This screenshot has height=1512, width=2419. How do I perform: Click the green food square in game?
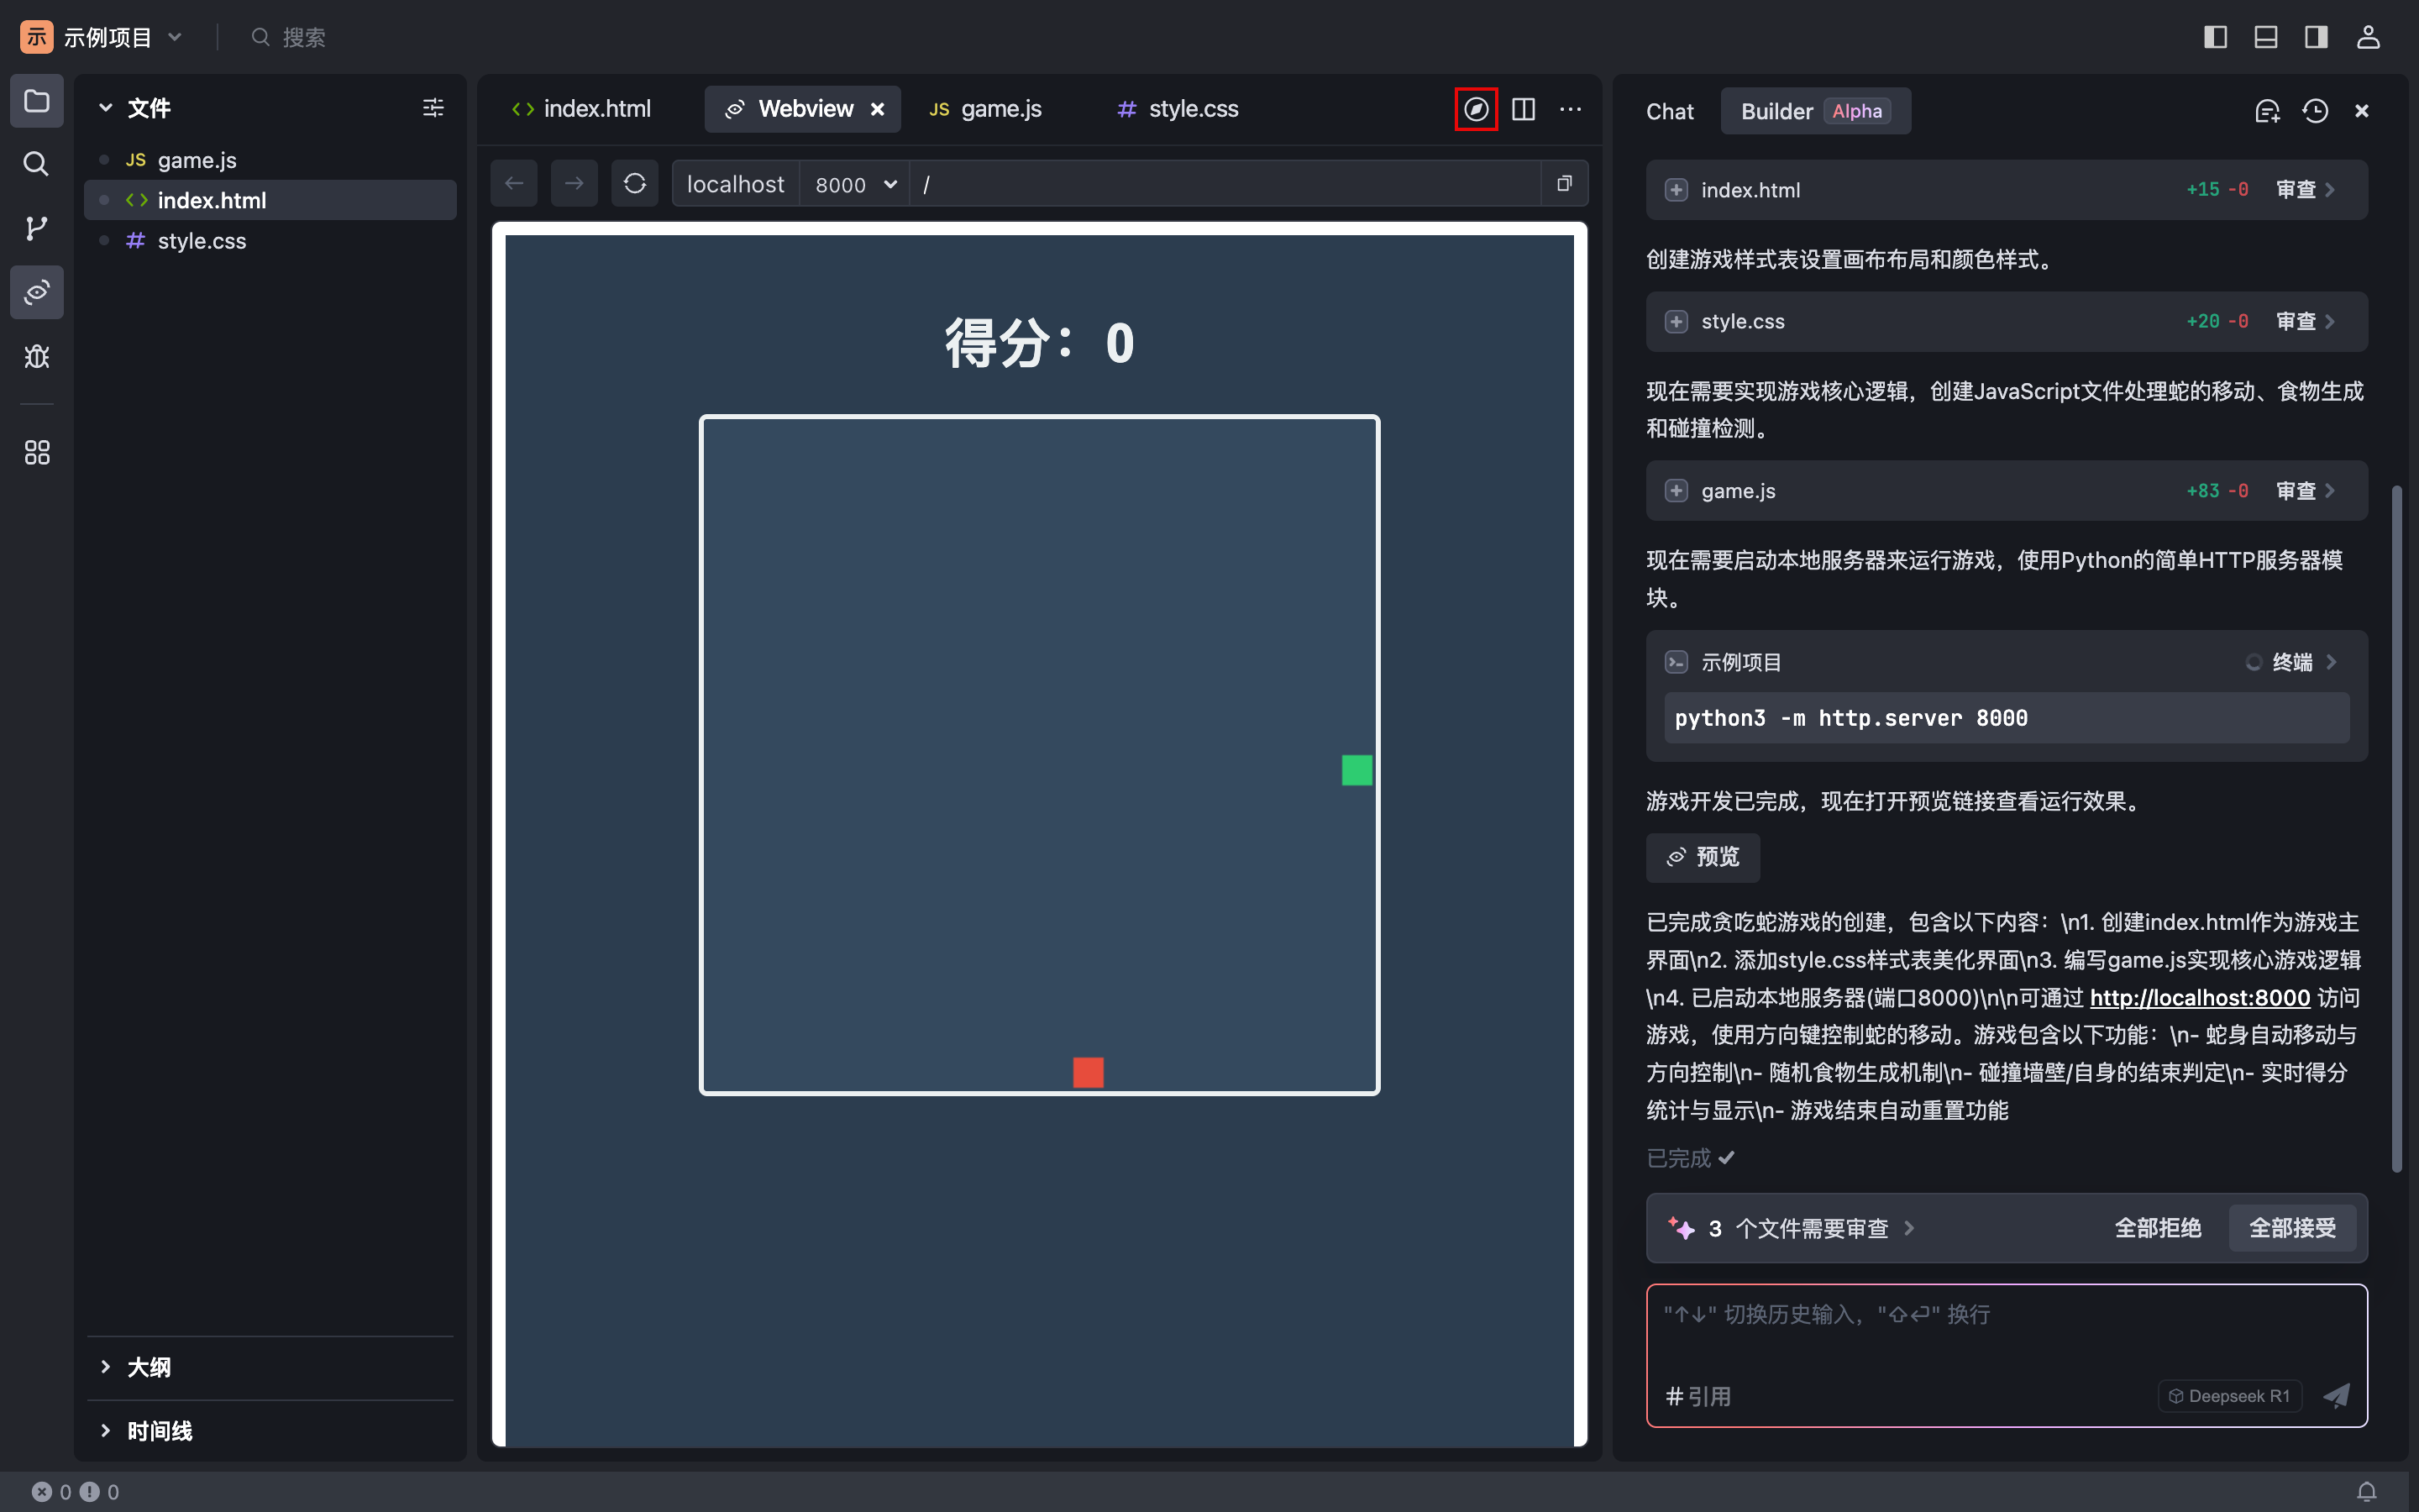click(x=1356, y=770)
